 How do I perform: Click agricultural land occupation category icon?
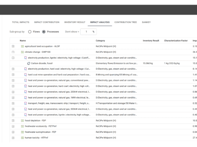click(22, 46)
